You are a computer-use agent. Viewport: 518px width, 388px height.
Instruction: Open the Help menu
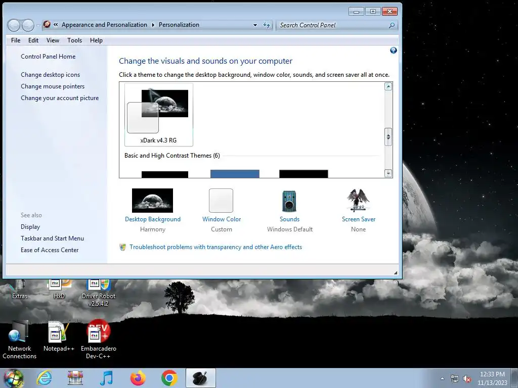tap(96, 40)
